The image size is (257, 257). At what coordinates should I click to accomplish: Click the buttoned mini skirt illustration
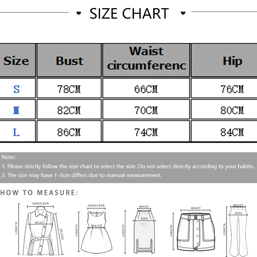[195, 230]
